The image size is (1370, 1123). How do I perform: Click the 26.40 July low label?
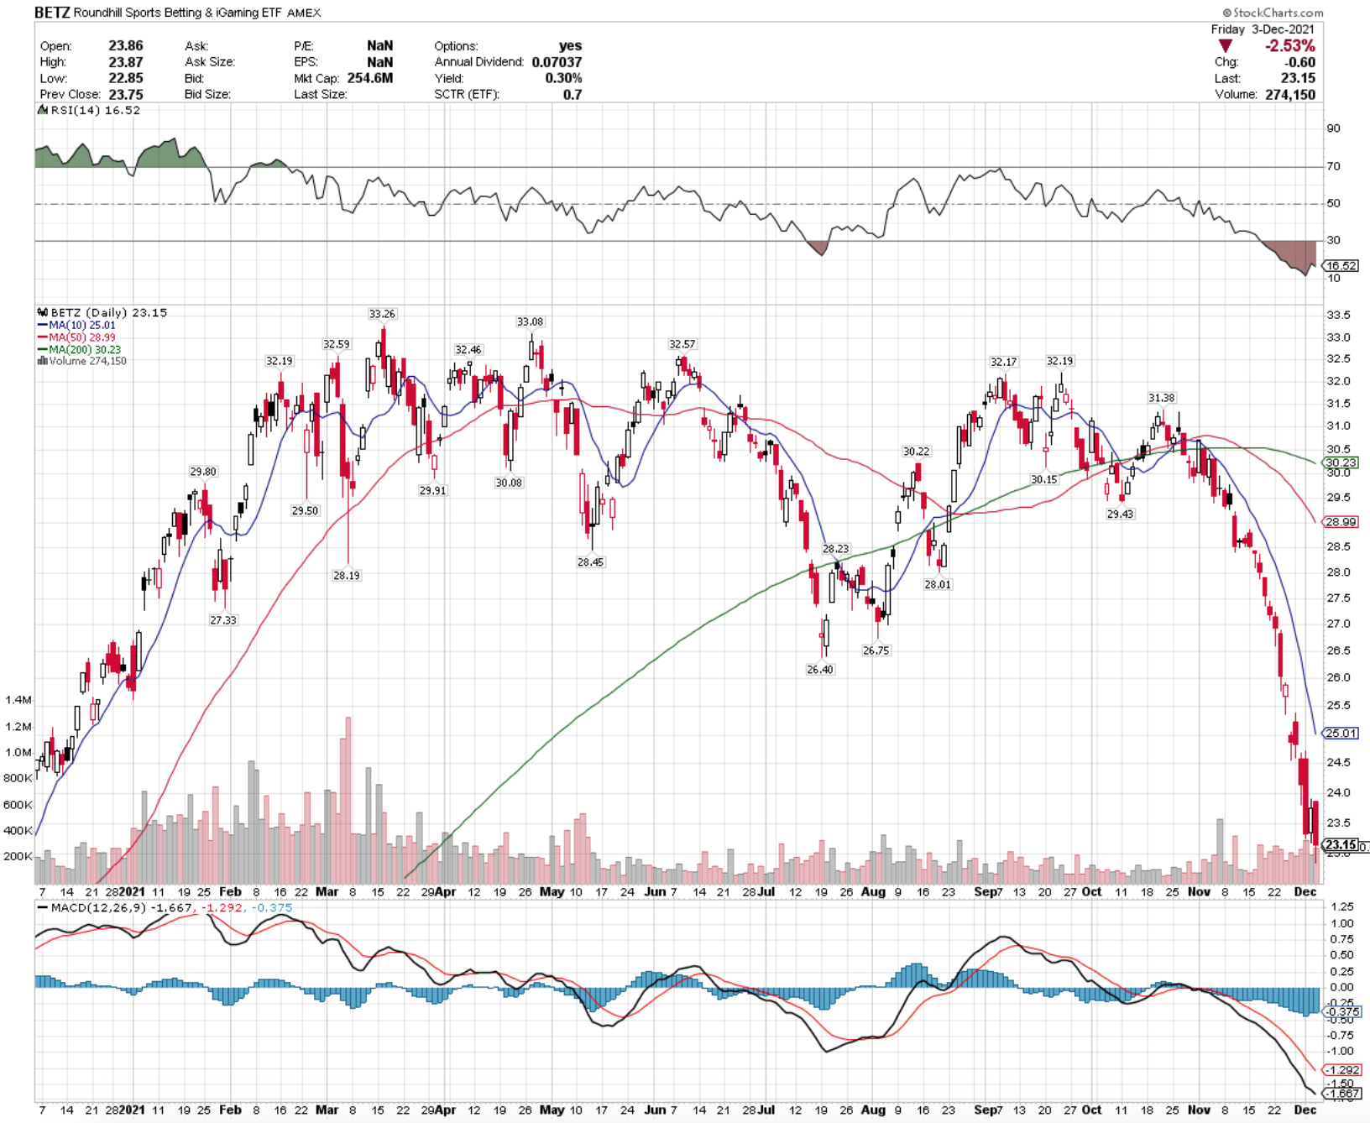click(x=820, y=670)
